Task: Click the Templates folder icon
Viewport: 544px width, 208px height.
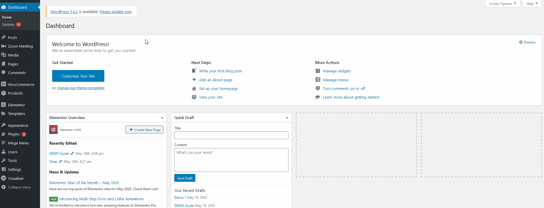Action: 4,114
